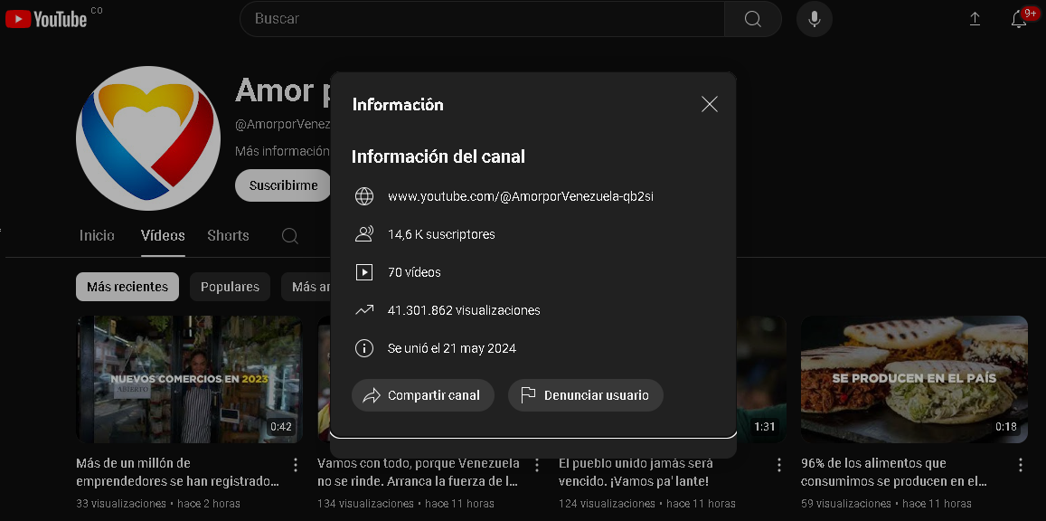Click '33 visualizaciones' under first video
Image resolution: width=1046 pixels, height=521 pixels.
tap(121, 504)
